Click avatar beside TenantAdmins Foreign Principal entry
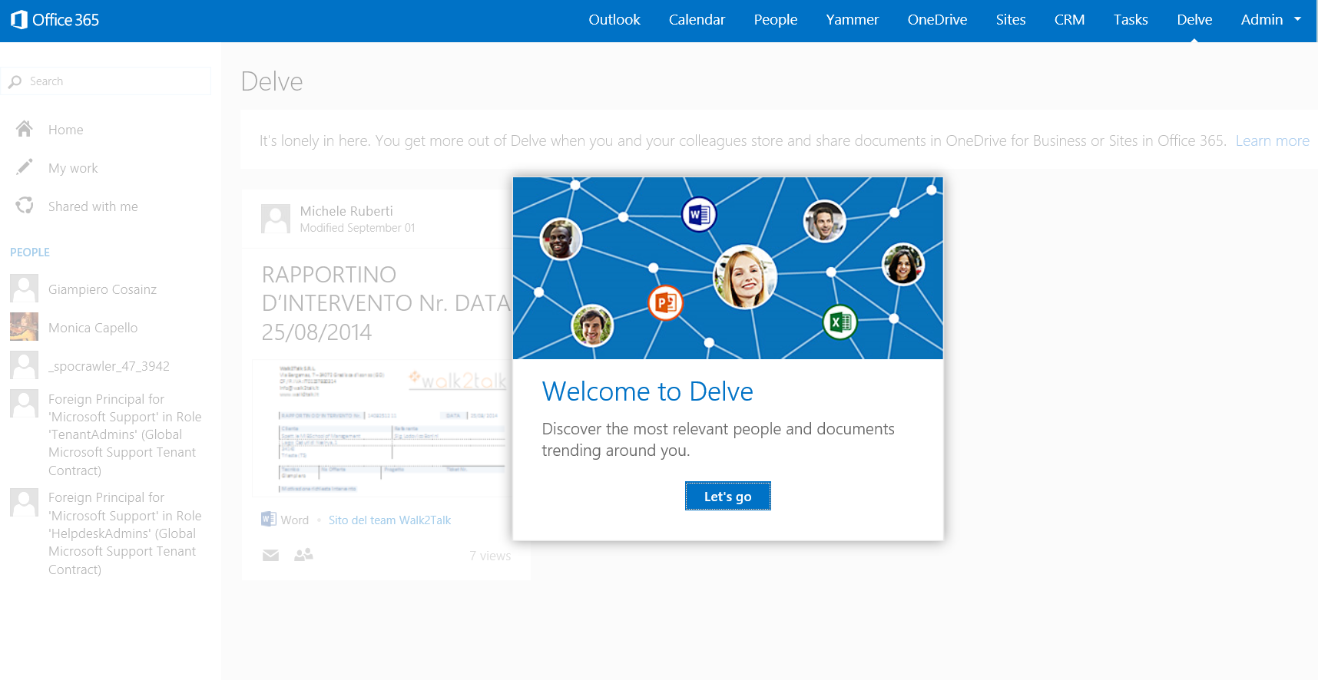Image resolution: width=1318 pixels, height=680 pixels. tap(24, 404)
